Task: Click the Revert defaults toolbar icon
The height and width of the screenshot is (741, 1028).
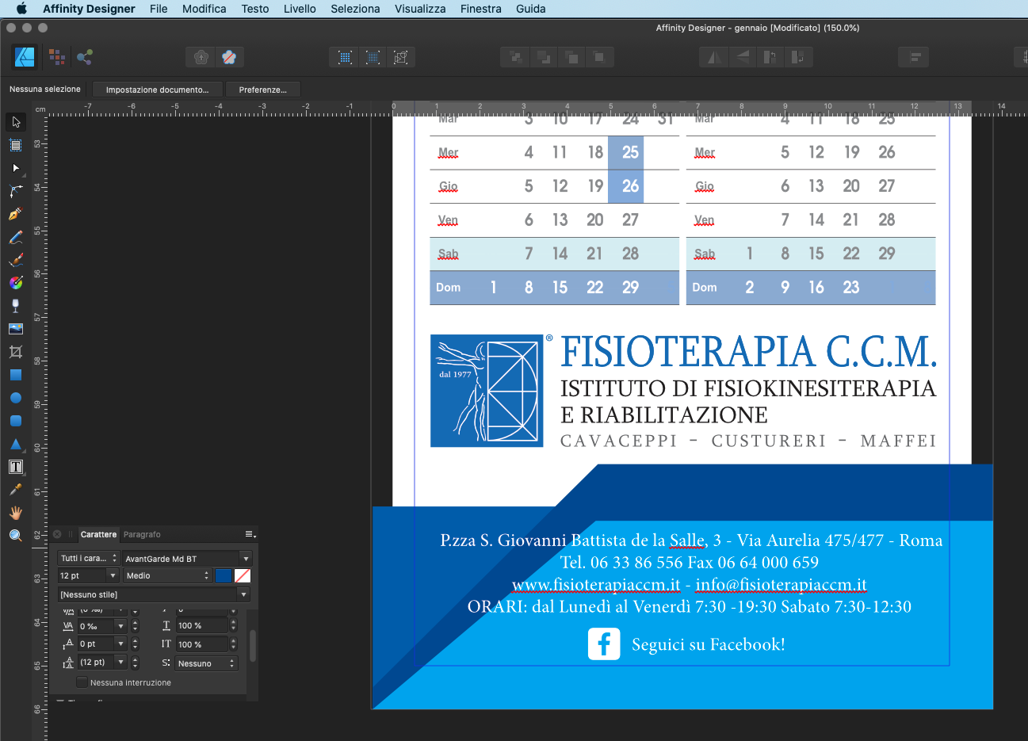Action: click(229, 57)
